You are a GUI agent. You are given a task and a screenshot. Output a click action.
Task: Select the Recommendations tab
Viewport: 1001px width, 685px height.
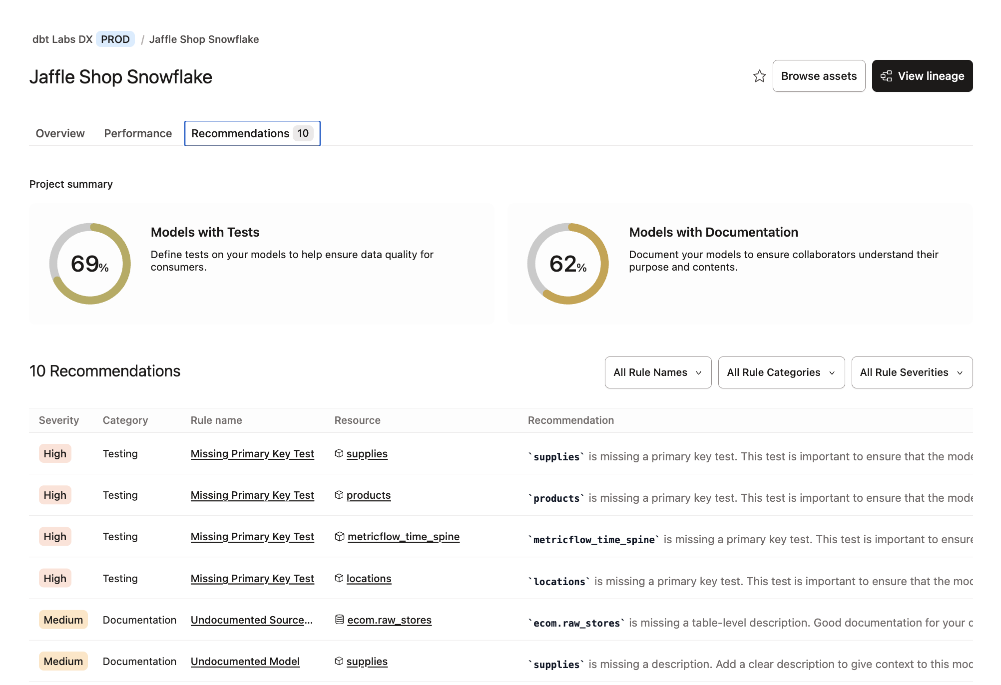(x=252, y=133)
